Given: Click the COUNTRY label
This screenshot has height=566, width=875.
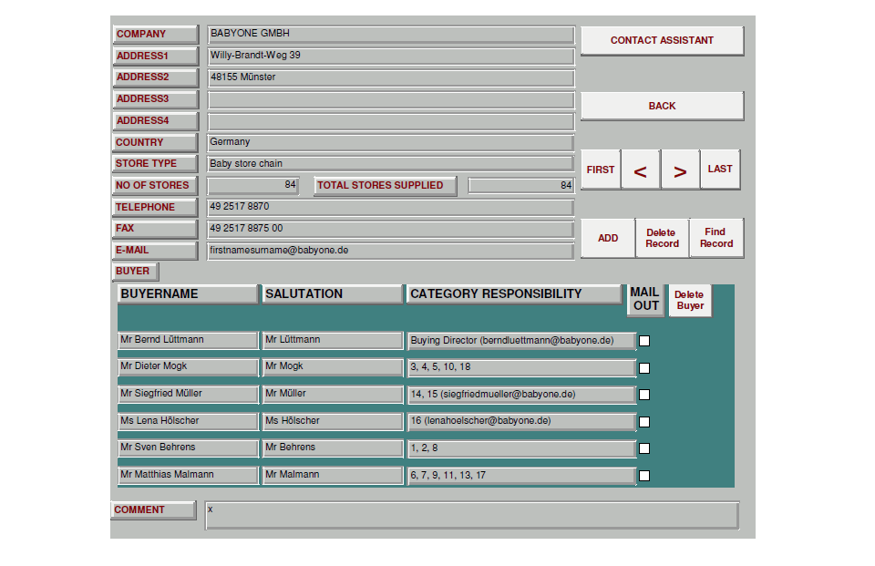Looking at the screenshot, I should click(x=155, y=143).
